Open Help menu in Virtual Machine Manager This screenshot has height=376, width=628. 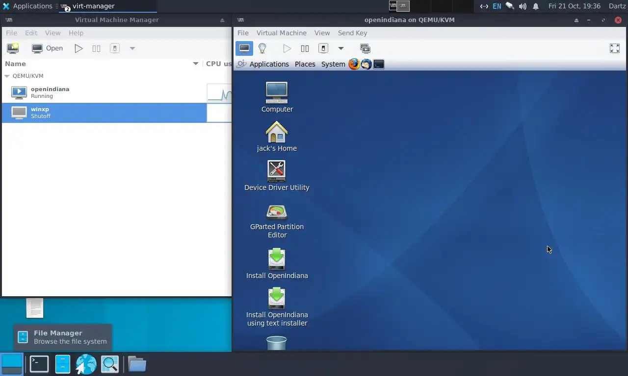tap(76, 33)
